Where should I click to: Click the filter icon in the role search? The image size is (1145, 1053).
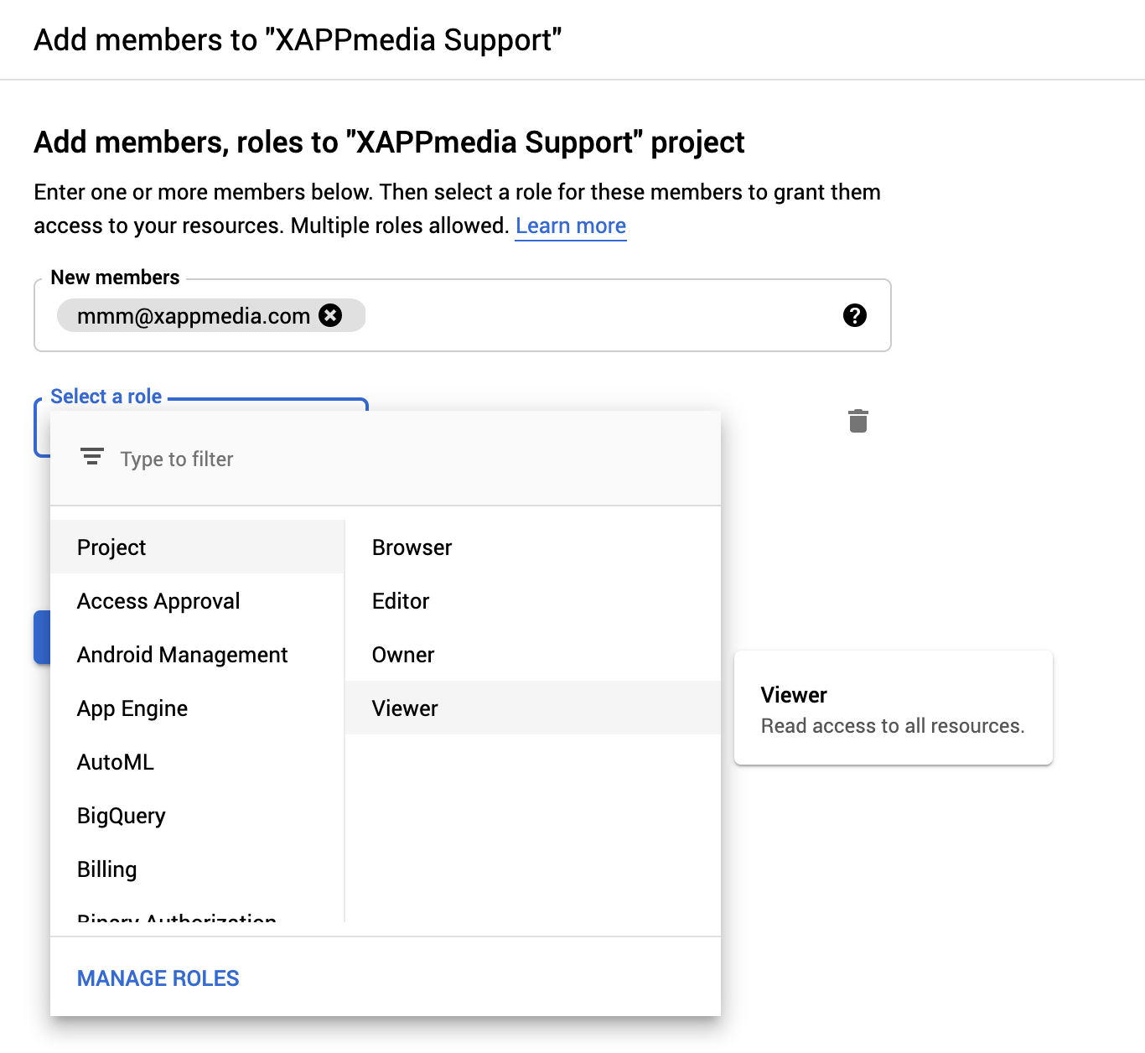point(92,457)
